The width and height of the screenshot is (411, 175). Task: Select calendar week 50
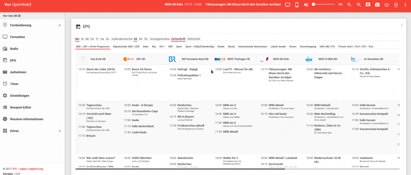pyautogui.click(x=146, y=39)
